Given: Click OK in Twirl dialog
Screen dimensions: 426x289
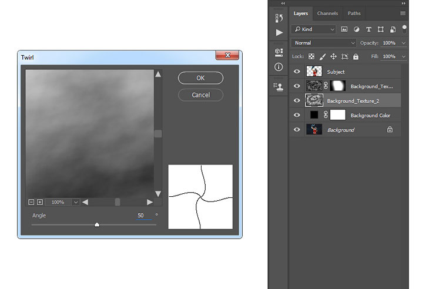Looking at the screenshot, I should (x=200, y=78).
